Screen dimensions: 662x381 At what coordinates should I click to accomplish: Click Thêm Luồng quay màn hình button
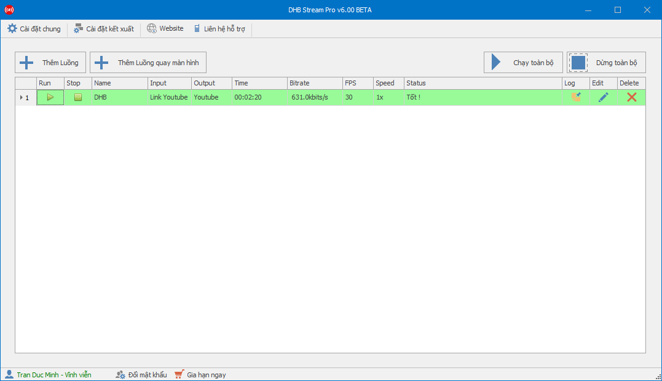coord(148,63)
